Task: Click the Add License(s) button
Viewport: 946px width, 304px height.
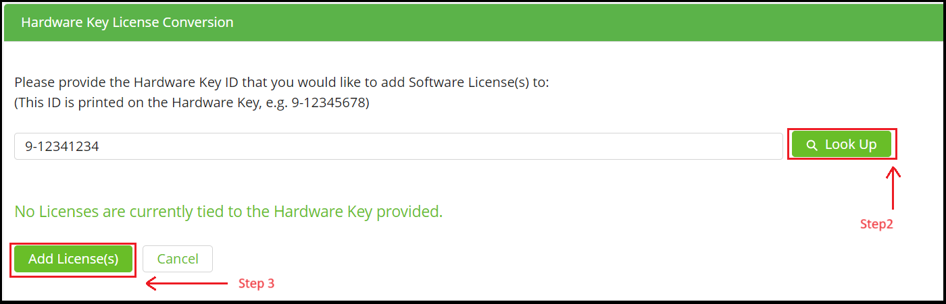Action: [x=73, y=259]
